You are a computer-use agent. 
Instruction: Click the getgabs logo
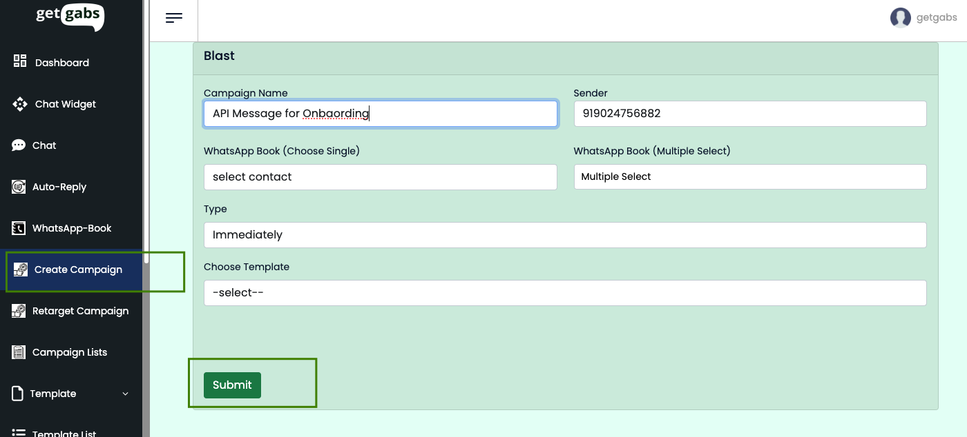pyautogui.click(x=69, y=17)
